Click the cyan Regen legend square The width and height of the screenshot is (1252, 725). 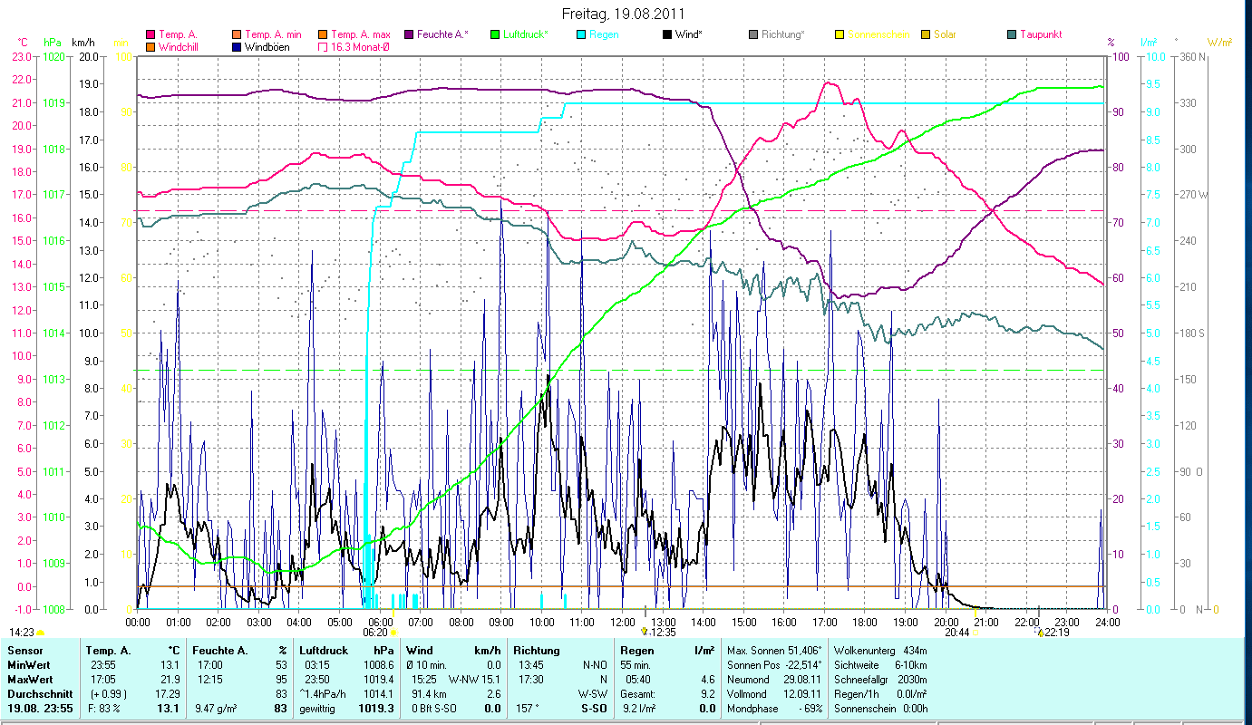pyautogui.click(x=580, y=34)
